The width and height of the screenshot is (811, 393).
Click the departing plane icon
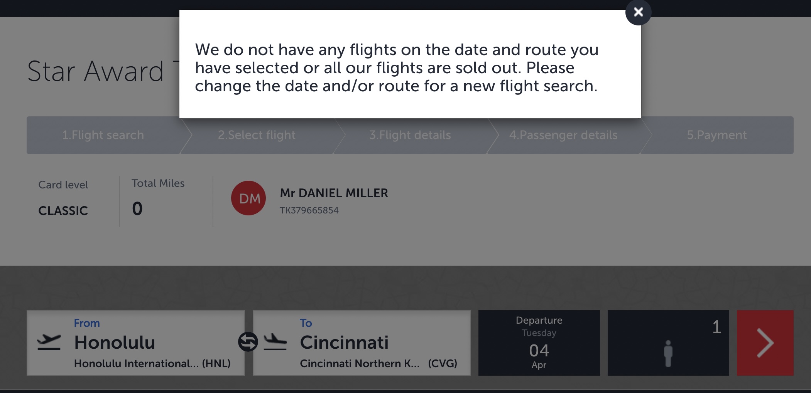click(49, 342)
